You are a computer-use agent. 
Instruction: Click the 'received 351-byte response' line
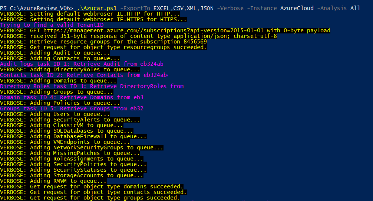pos(138,36)
